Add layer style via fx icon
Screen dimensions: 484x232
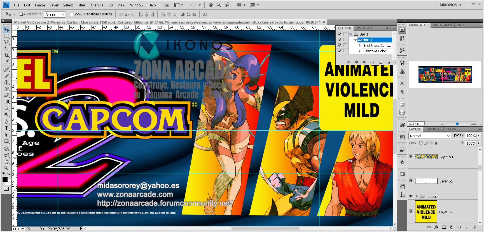click(436, 227)
